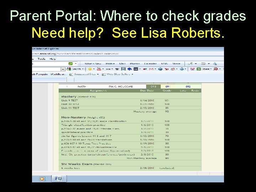256x192 pixels.
Task: Click the teacher name PIA C. HOLCOMB
Action: click(x=121, y=86)
